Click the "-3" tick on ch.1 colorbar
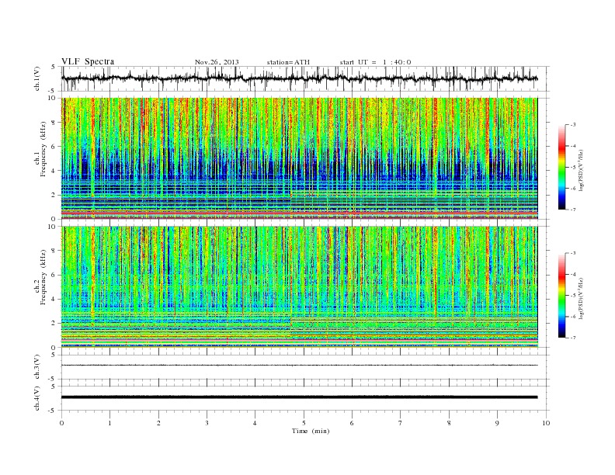 572,125
